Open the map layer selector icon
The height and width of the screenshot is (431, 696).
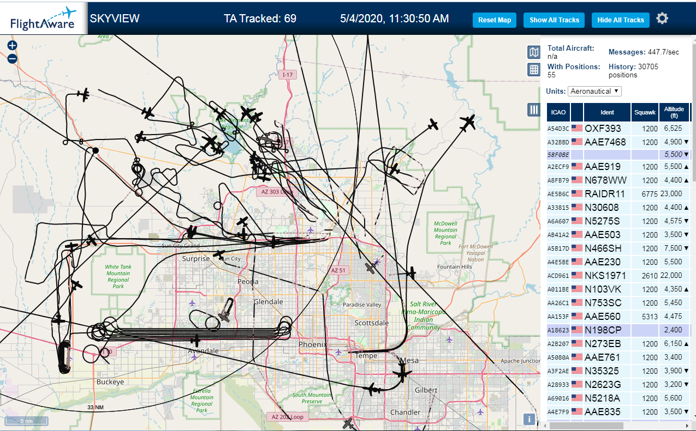534,52
